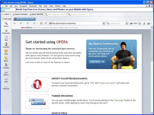
Task: Expand the image display mode dropdown arrow
Action: coord(152,23)
